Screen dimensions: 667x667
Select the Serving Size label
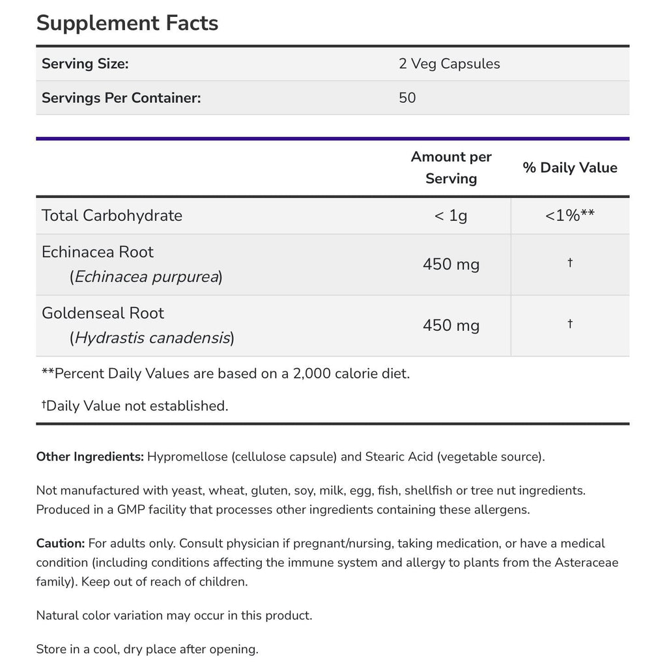[x=85, y=64]
